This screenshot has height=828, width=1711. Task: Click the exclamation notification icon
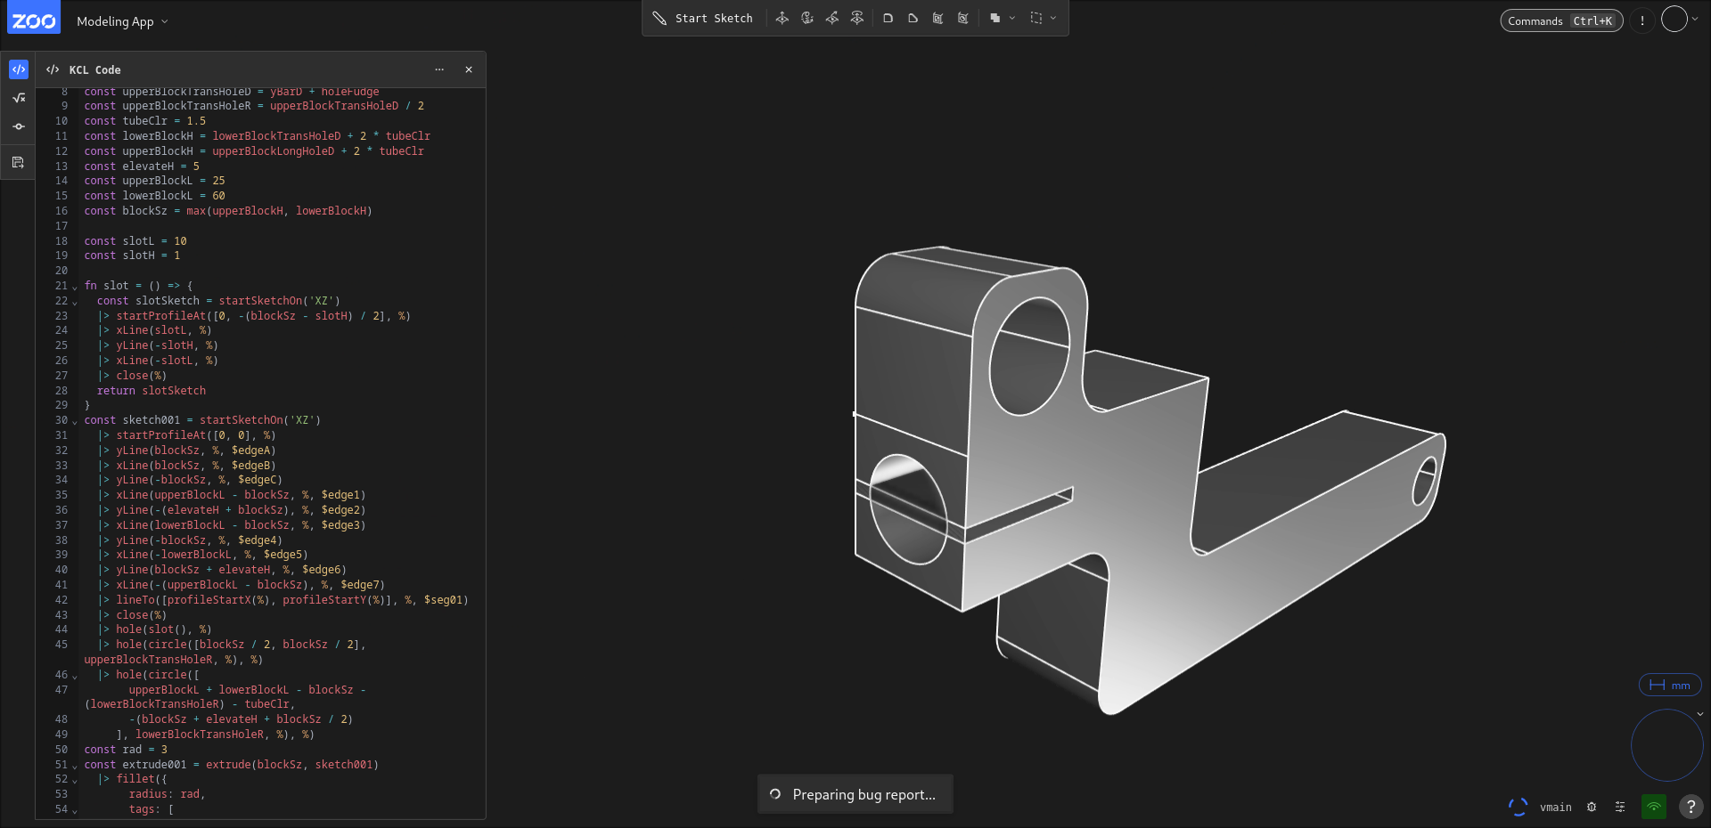click(1642, 20)
